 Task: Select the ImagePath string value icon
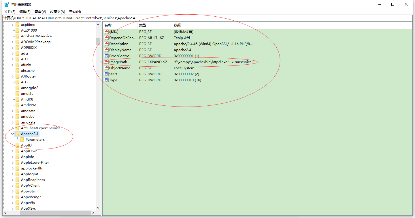[106, 62]
